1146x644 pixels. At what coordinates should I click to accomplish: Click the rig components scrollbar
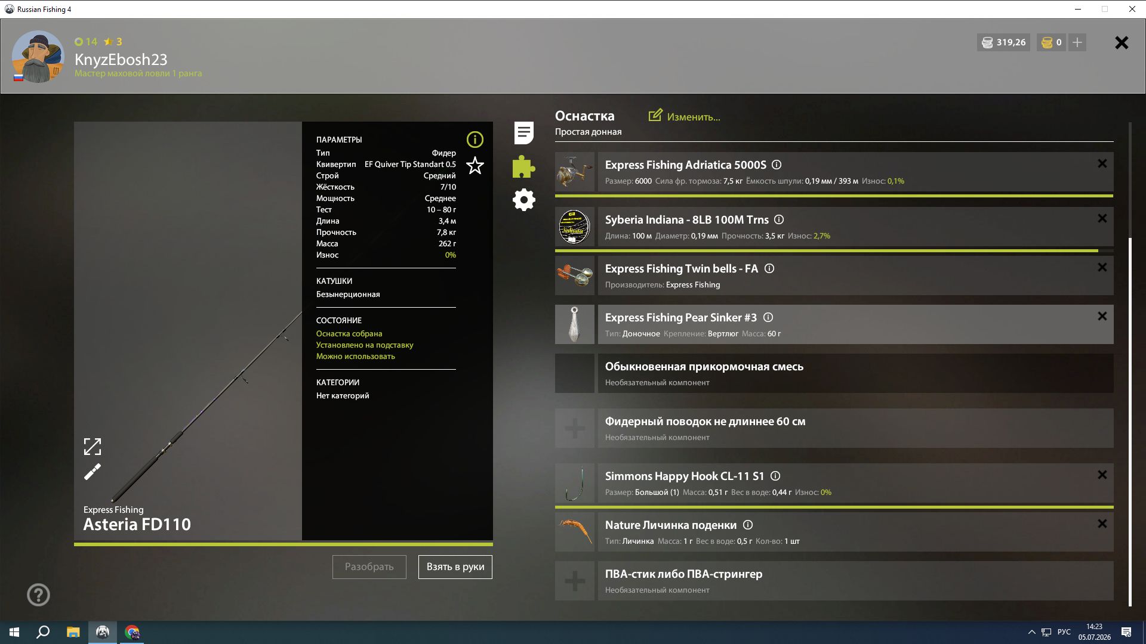coord(1130,422)
